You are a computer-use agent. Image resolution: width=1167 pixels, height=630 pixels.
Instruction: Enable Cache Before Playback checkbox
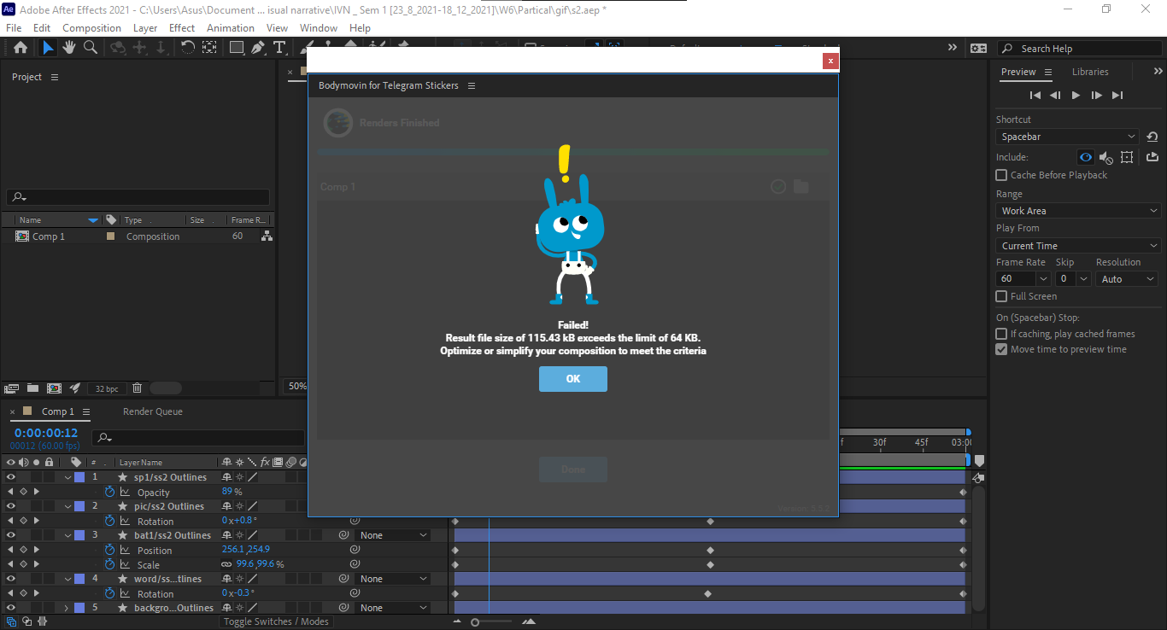tap(1001, 175)
